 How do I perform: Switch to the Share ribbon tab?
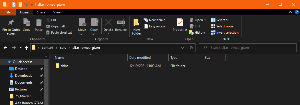coord(41,12)
